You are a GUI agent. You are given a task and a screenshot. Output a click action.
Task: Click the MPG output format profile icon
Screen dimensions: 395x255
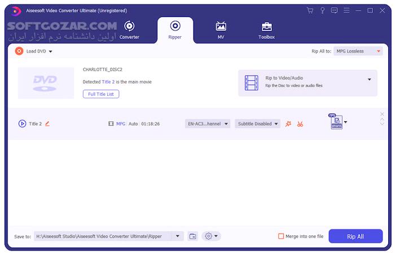336,121
